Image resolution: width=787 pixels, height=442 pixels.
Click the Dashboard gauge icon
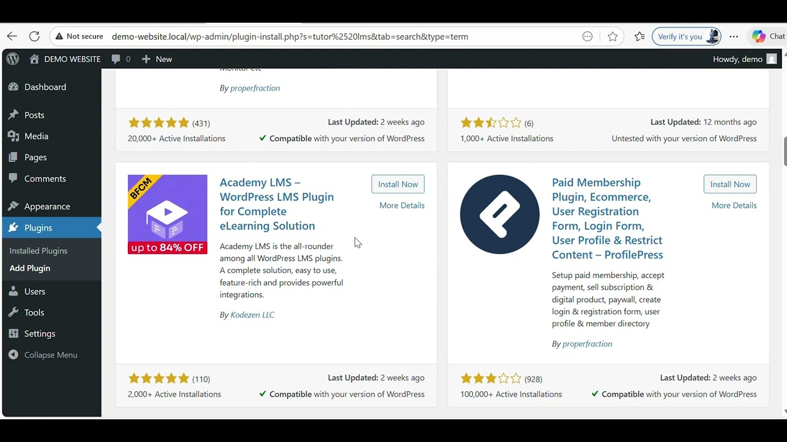click(x=14, y=87)
